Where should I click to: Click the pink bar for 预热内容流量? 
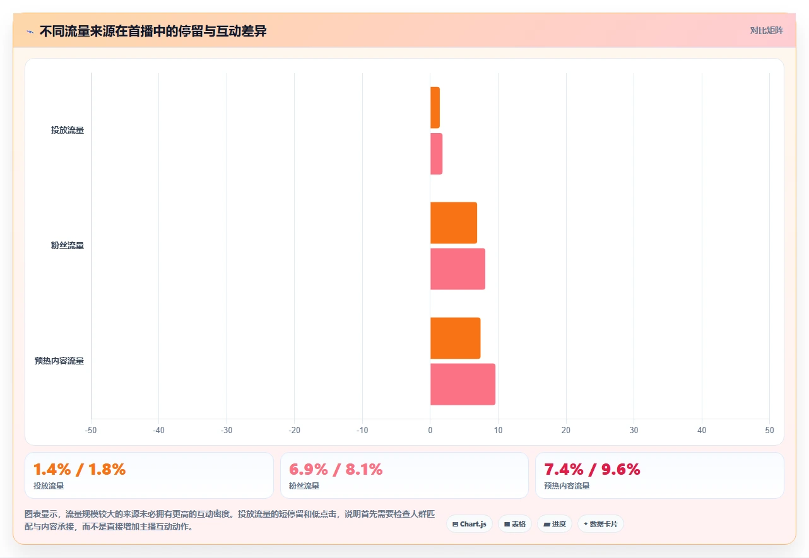point(463,384)
